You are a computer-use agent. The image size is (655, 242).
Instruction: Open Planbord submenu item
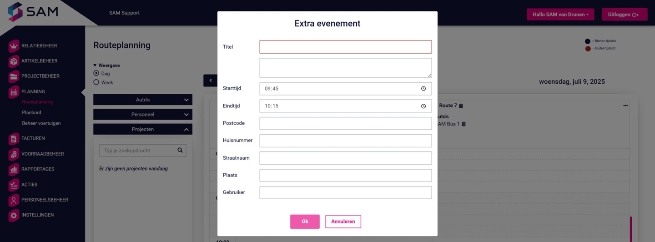coord(31,112)
